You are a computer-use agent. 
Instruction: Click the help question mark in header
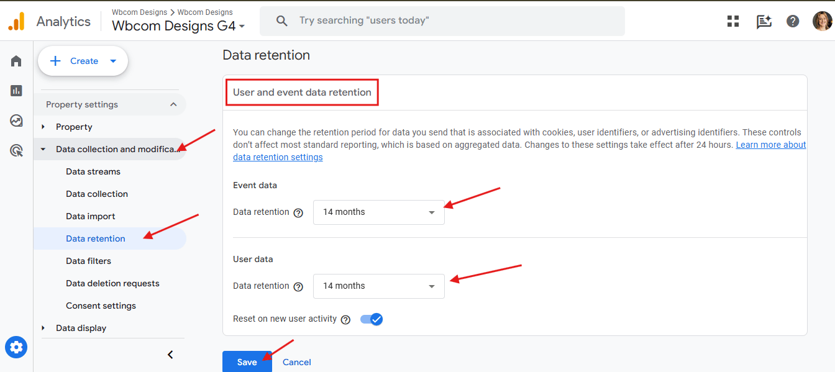tap(793, 21)
